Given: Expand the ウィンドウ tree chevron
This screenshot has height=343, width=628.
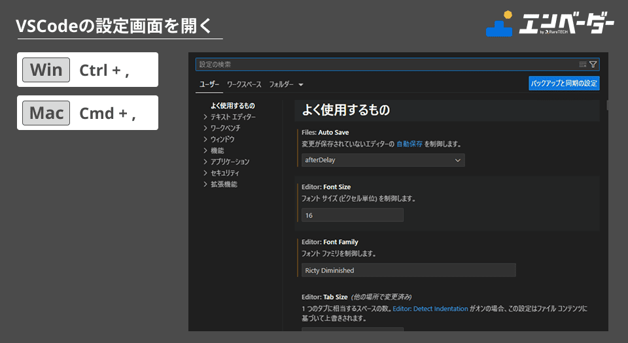Looking at the screenshot, I should pyautogui.click(x=205, y=139).
